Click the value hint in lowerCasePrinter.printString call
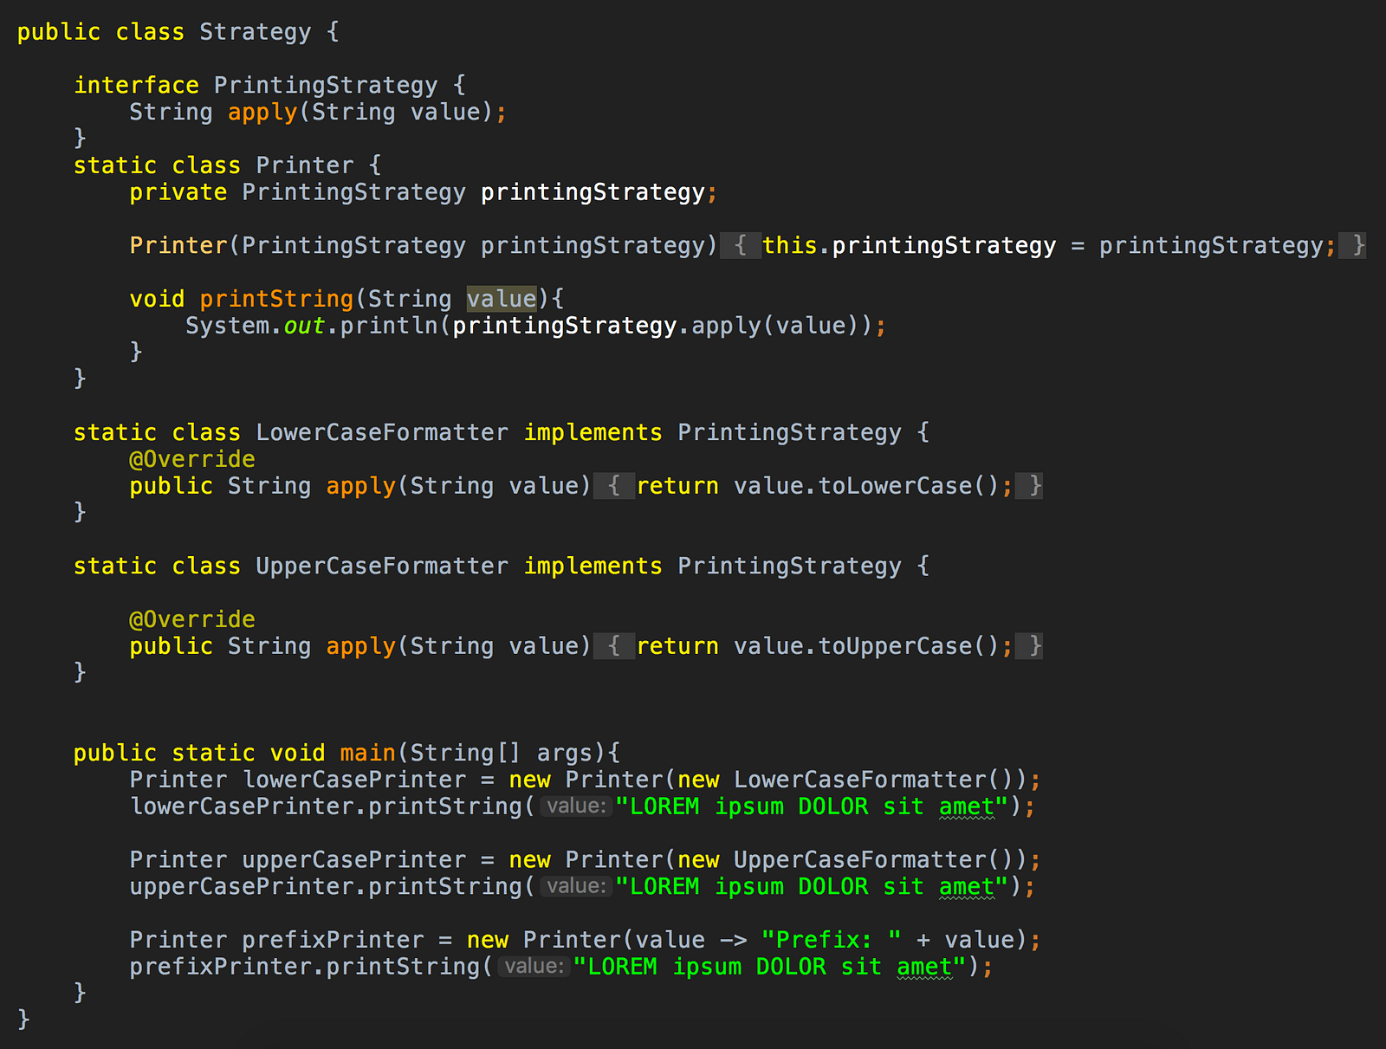1386x1049 pixels. coord(576,806)
